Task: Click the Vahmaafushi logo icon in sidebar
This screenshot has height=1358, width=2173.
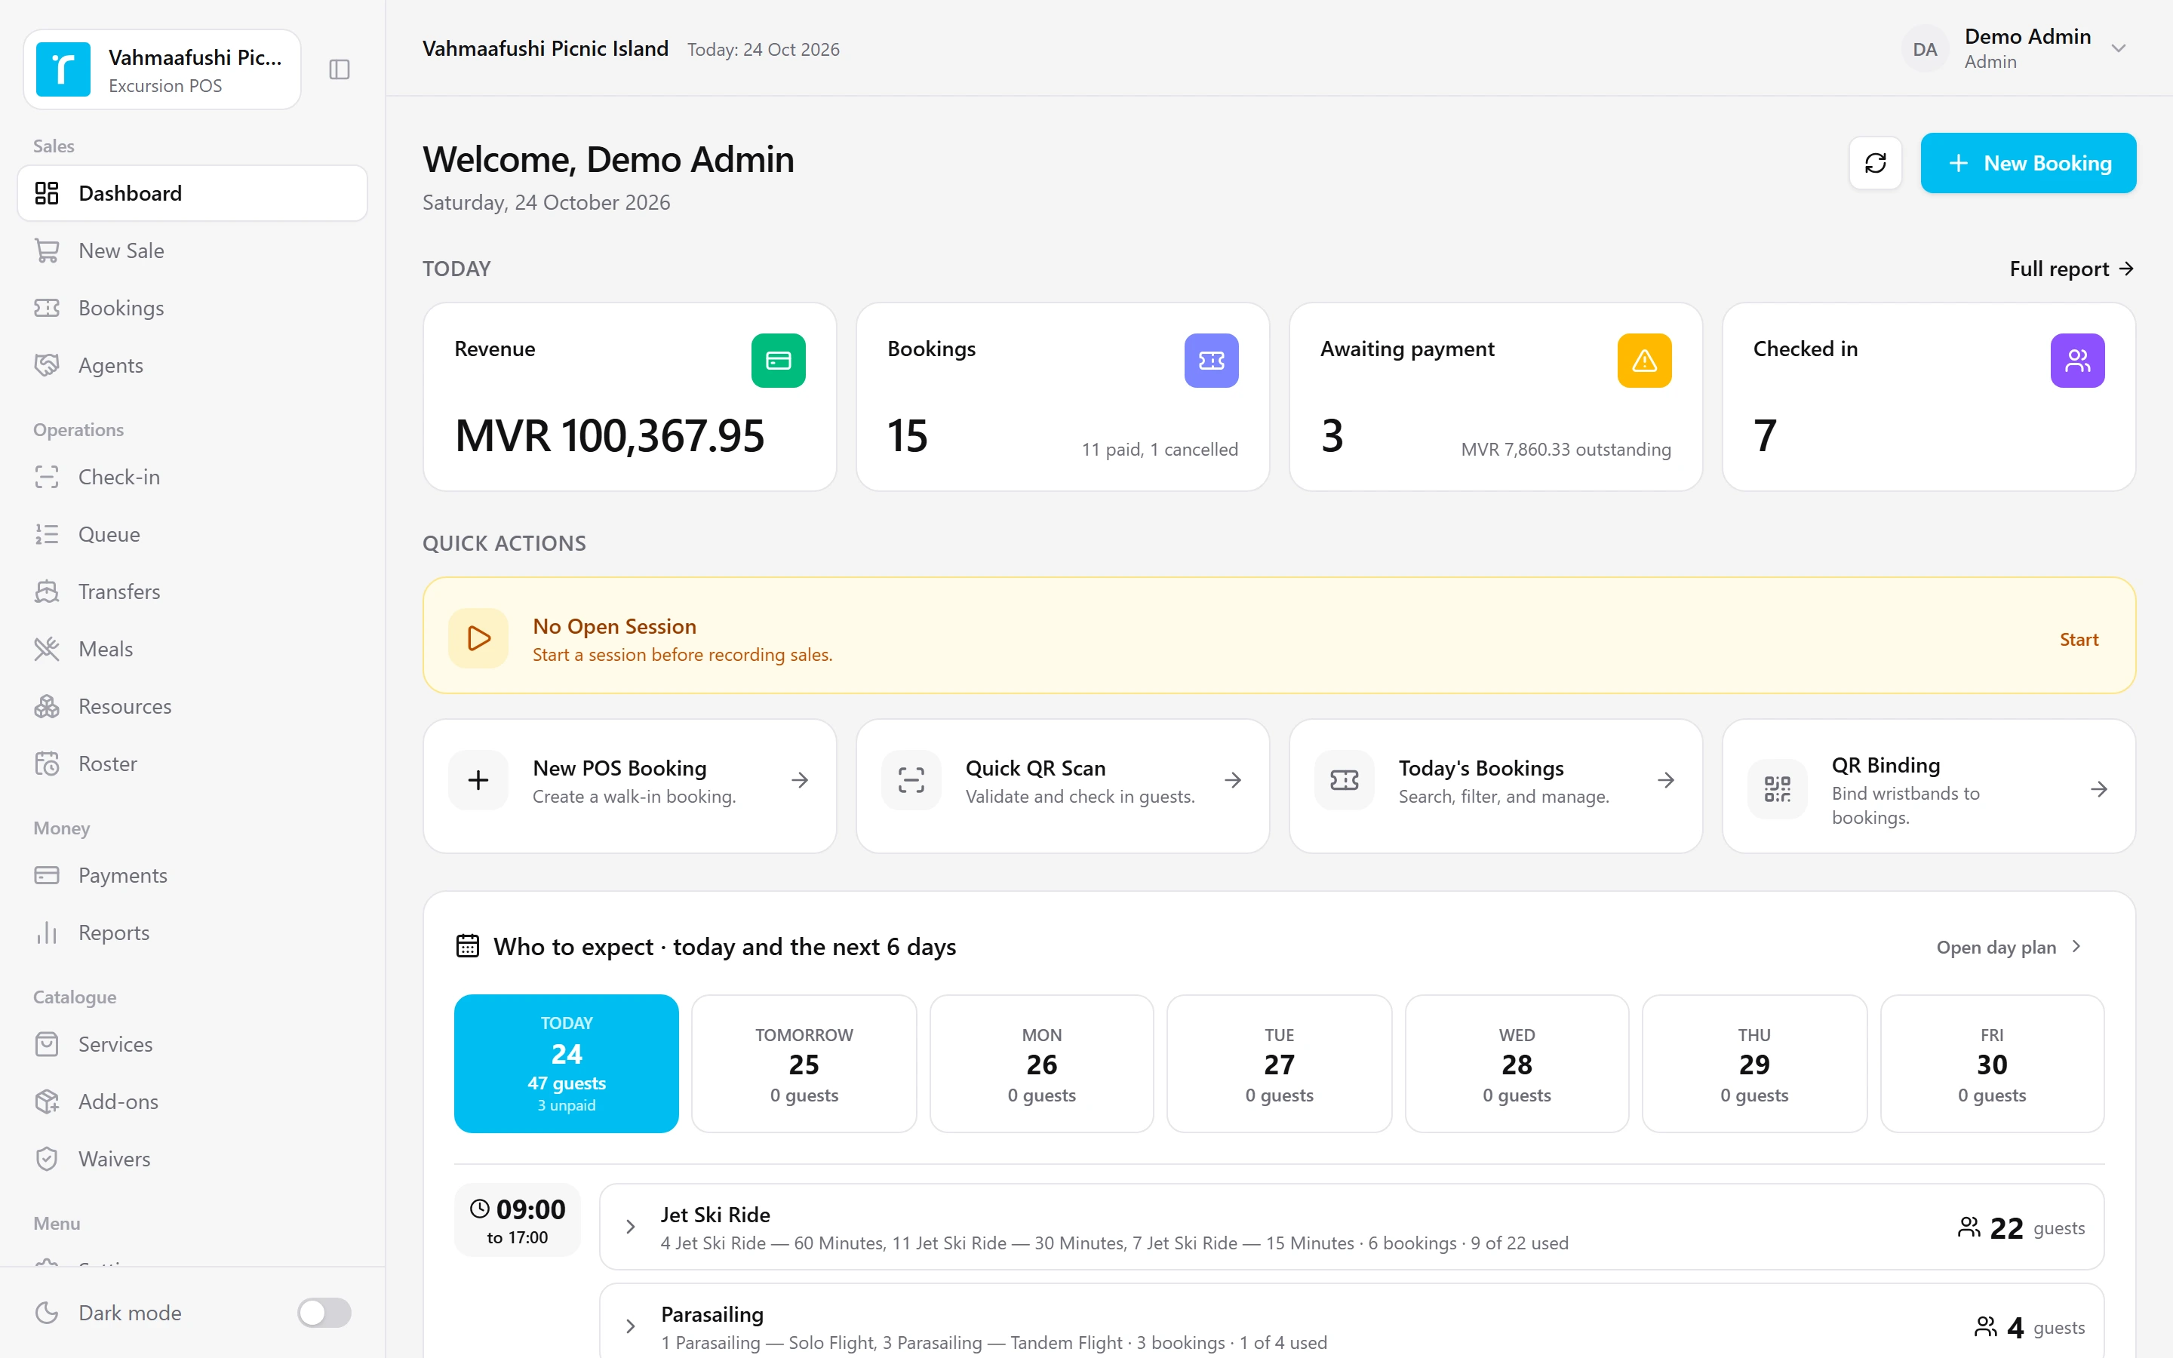Action: click(63, 69)
